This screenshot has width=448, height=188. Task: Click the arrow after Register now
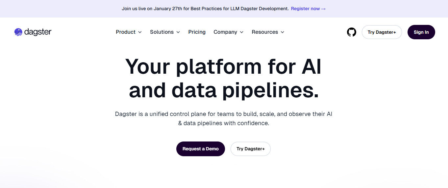(323, 9)
